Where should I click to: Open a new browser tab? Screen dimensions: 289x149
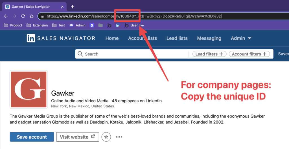73,7
